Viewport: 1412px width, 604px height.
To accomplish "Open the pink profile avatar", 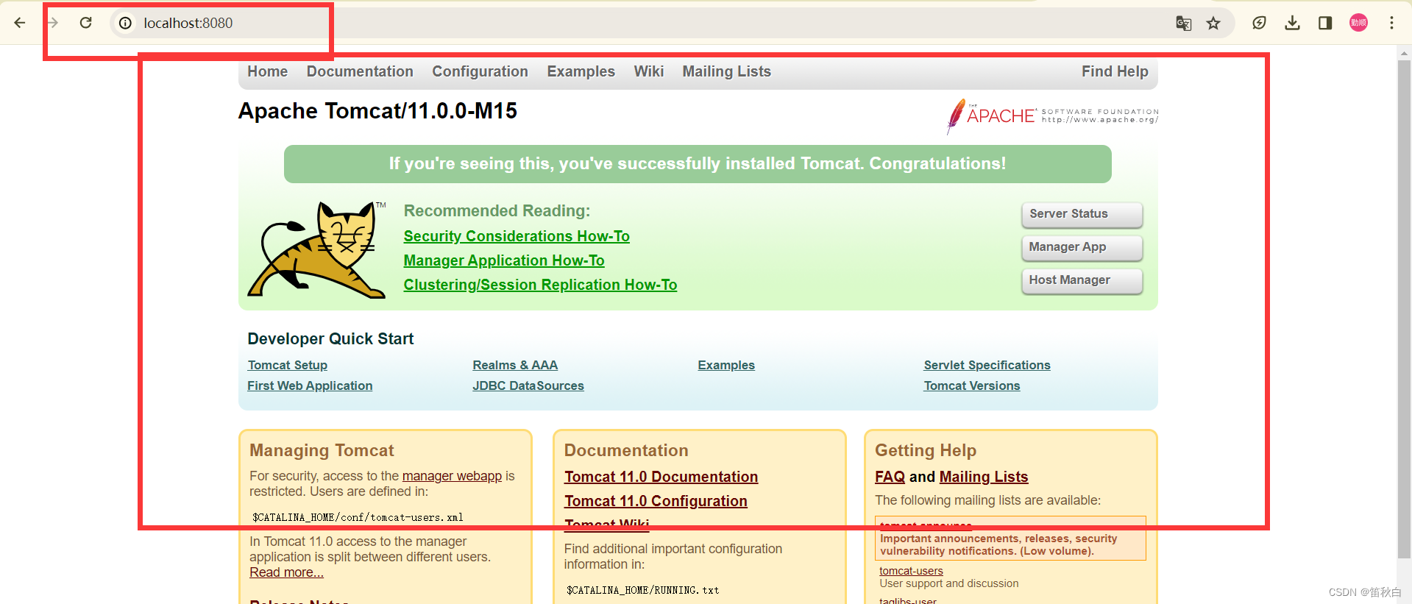I will [x=1358, y=23].
